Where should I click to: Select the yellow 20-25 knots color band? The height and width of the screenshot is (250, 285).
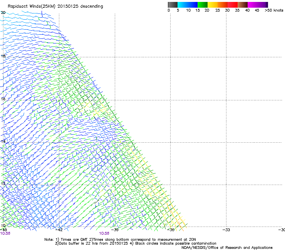tap(213, 5)
